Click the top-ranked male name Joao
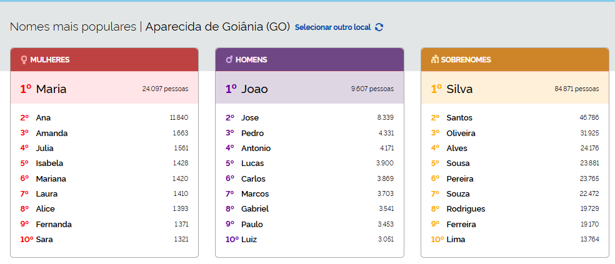 point(254,89)
